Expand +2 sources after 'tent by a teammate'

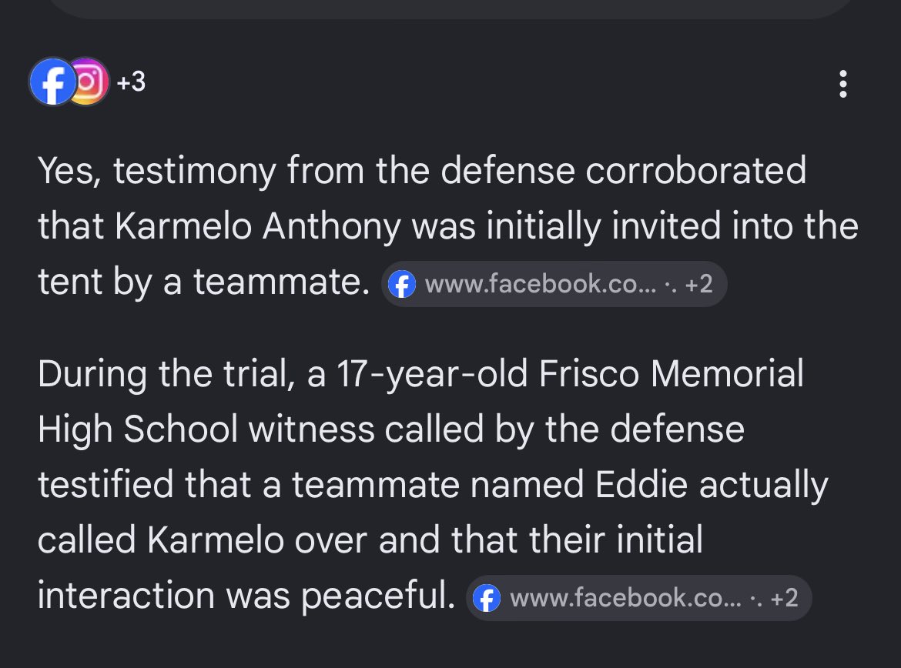point(698,284)
